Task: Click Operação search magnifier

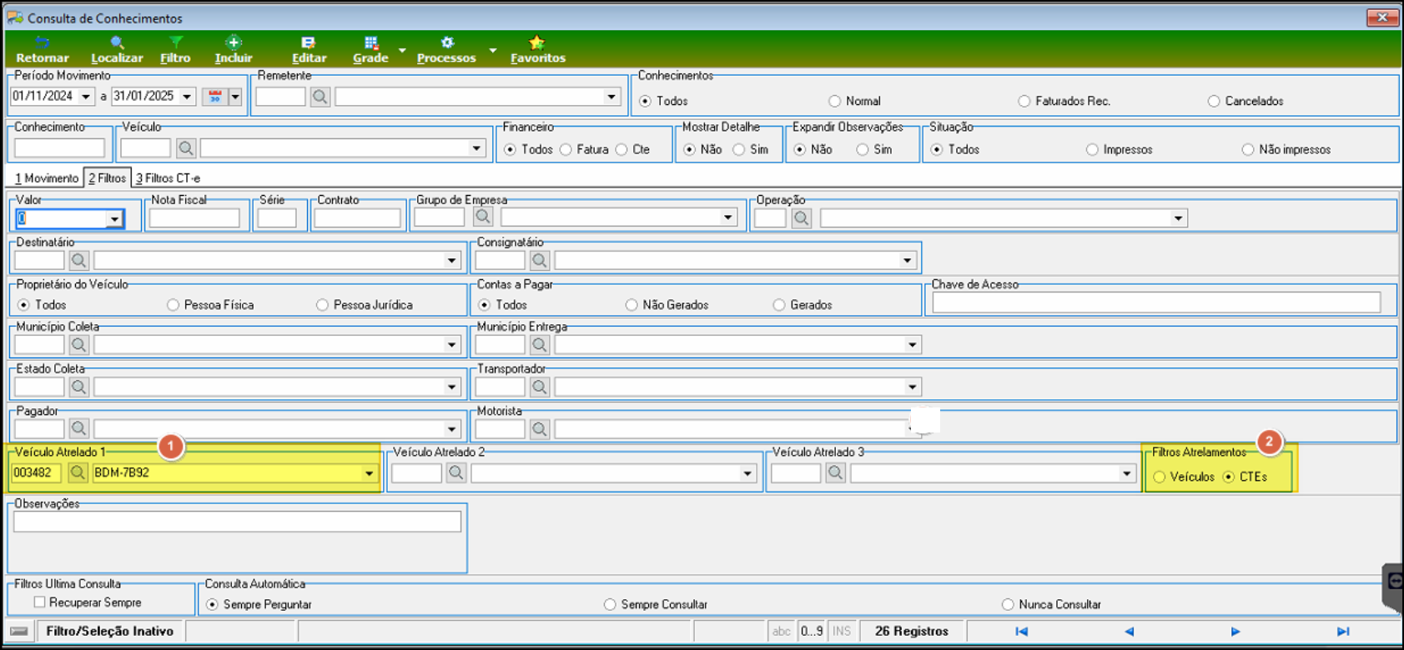Action: [801, 218]
